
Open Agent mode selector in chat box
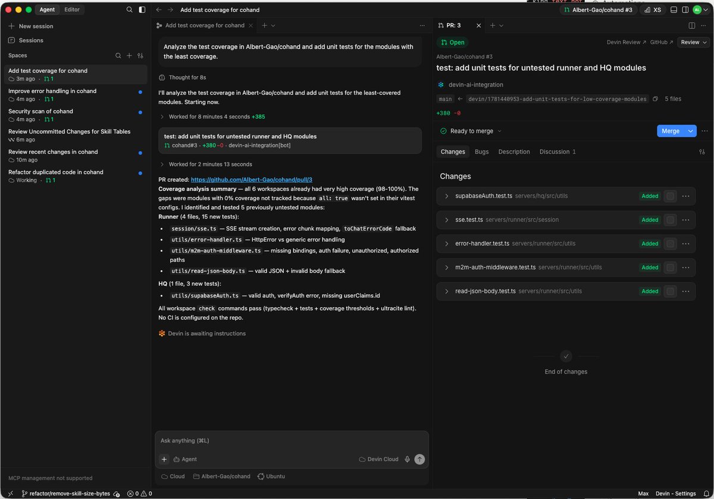tap(185, 459)
